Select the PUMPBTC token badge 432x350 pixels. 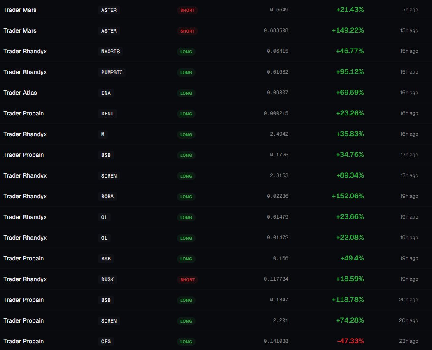[x=112, y=72]
